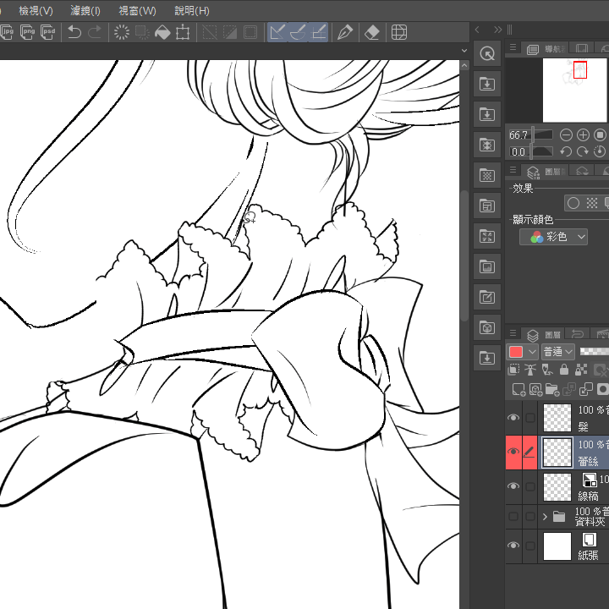Image resolution: width=609 pixels, height=609 pixels.
Task: Click the clear (dashed burst) icon
Action: 122,32
